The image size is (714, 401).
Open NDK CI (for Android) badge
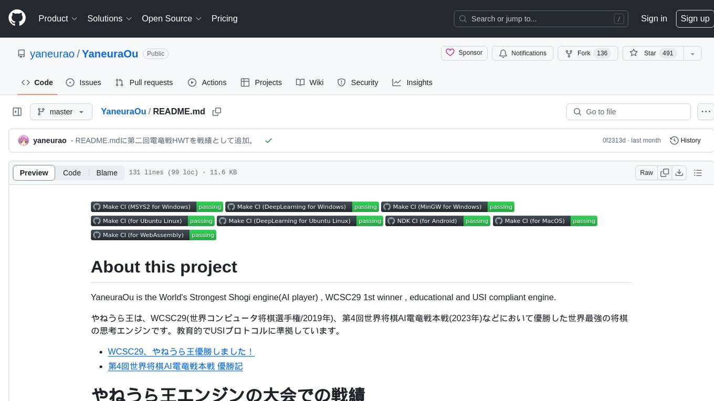point(438,221)
